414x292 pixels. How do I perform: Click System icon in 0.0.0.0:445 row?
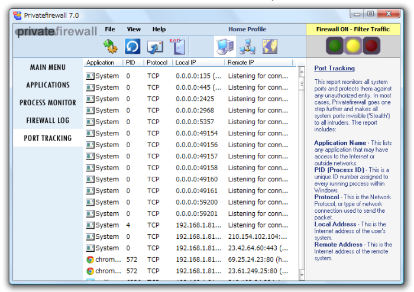(x=90, y=87)
